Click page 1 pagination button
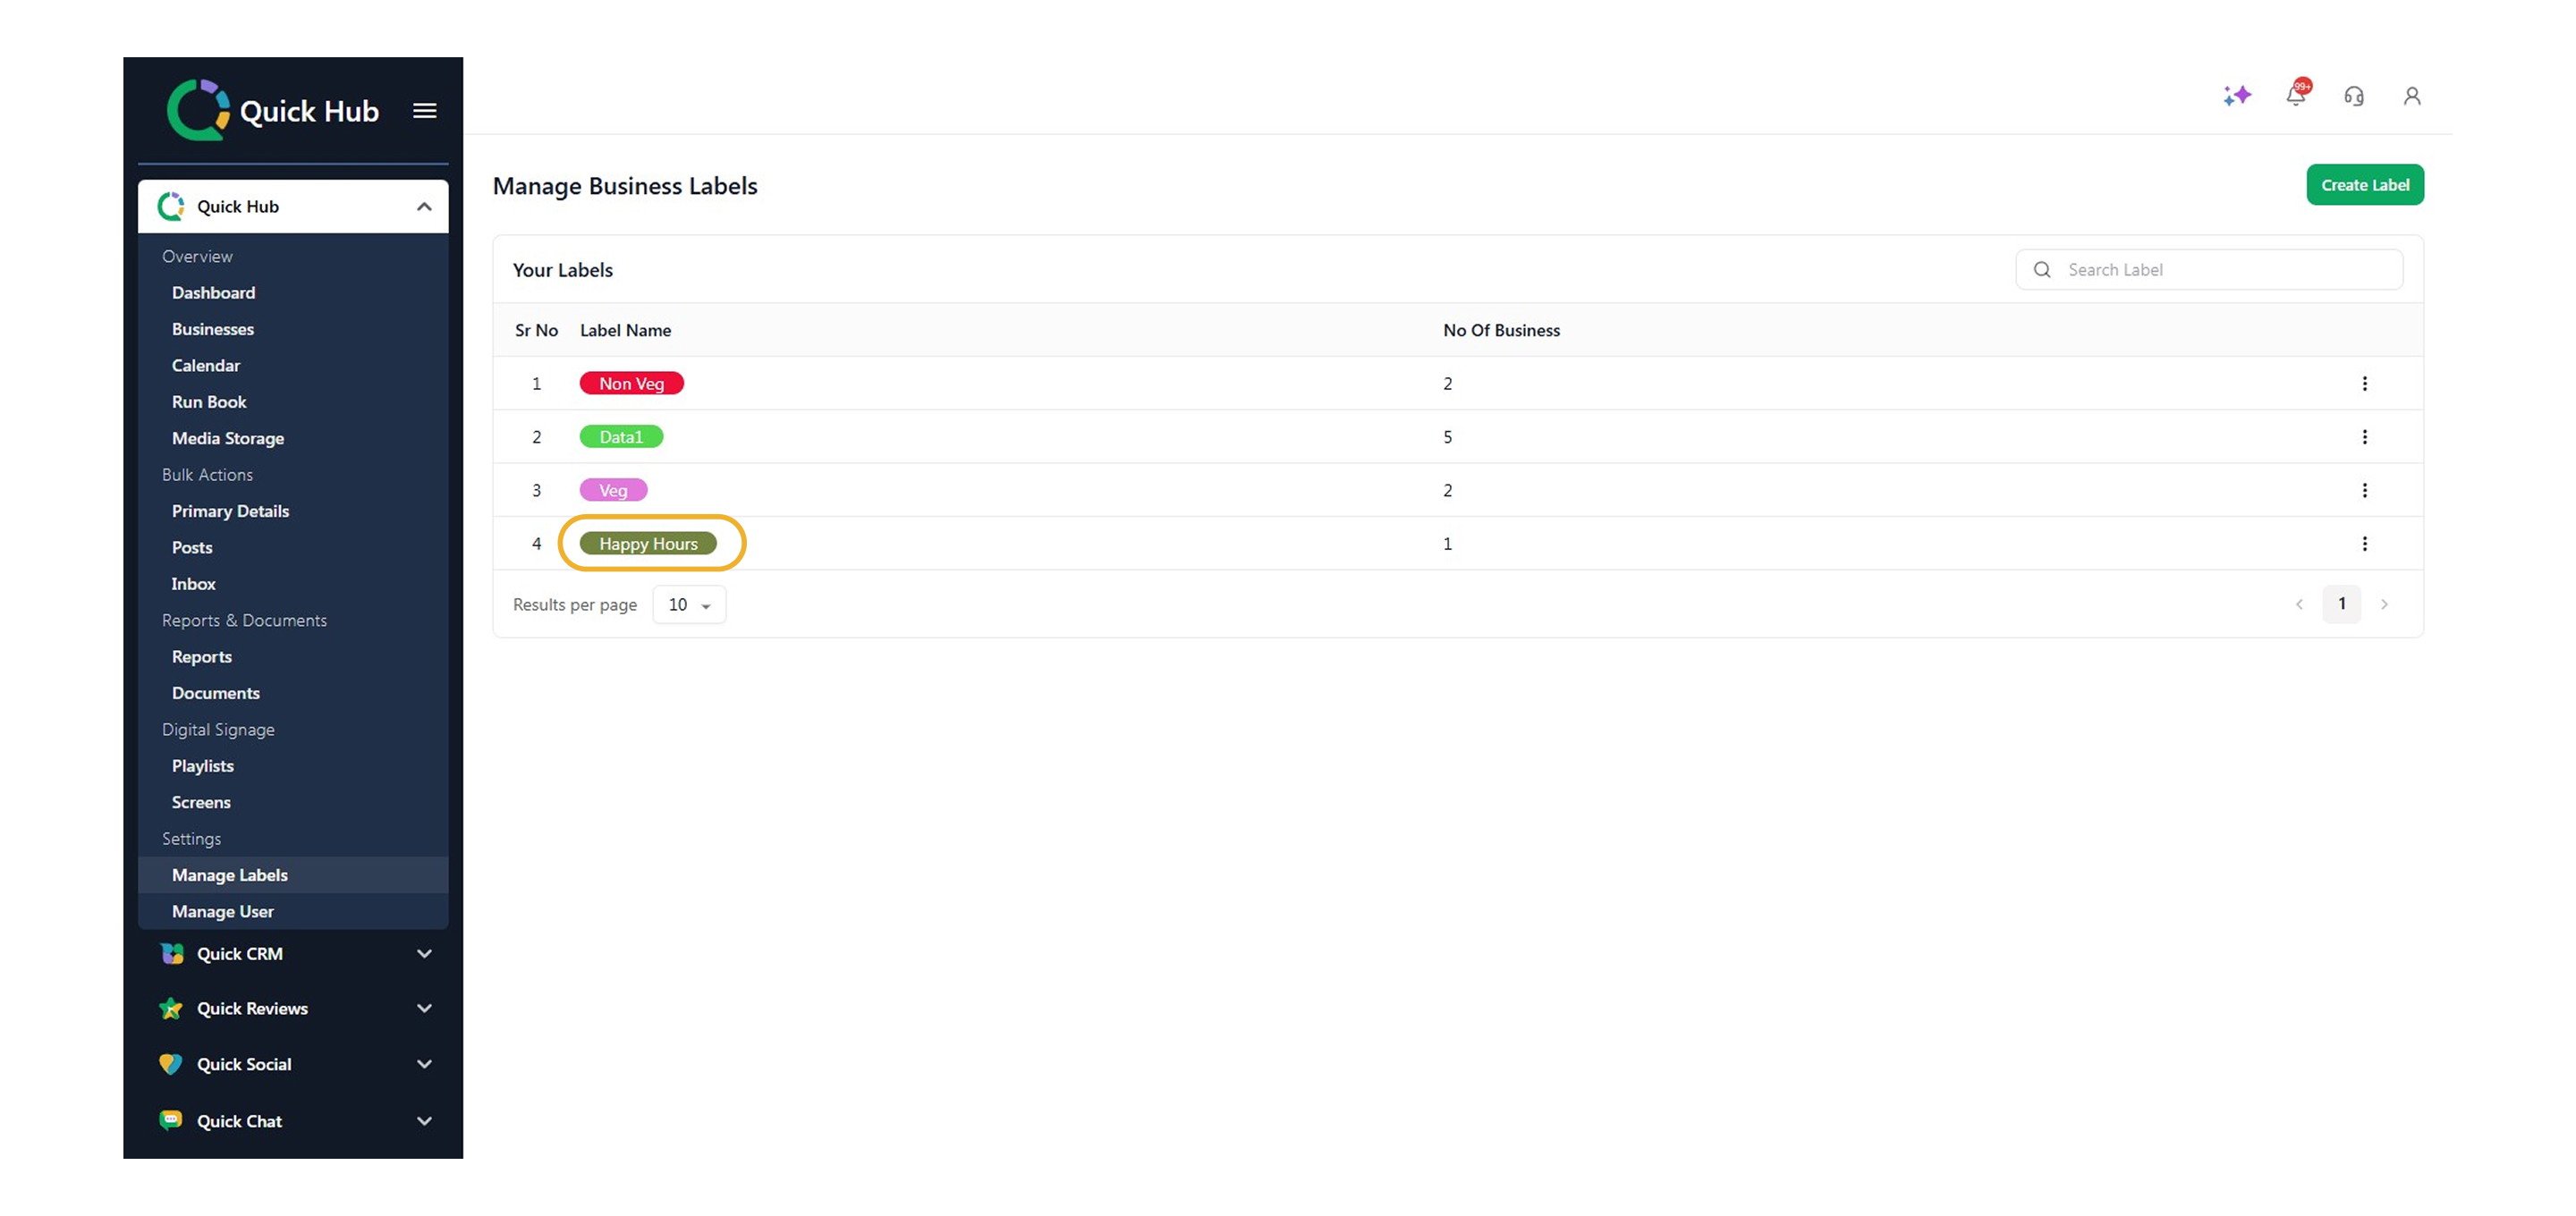Image resolution: width=2576 pixels, height=1216 pixels. coord(2341,604)
